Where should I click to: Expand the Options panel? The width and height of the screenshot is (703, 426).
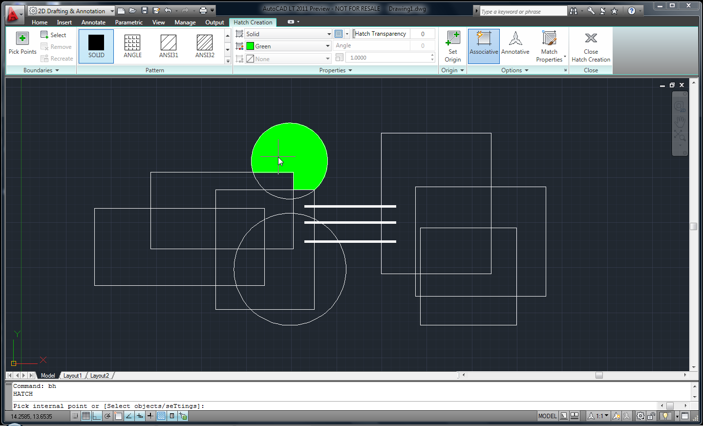point(515,70)
